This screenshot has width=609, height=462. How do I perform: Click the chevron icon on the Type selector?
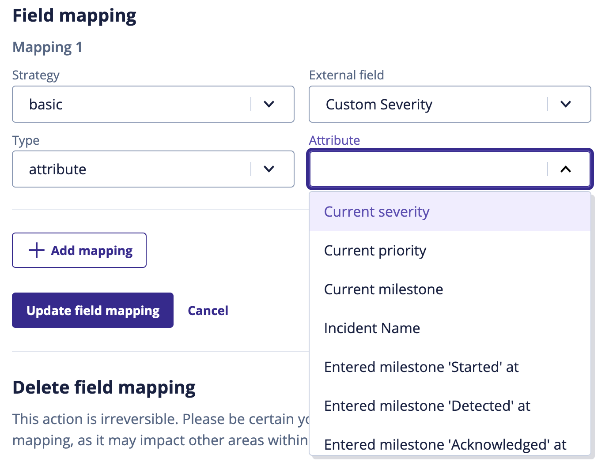point(269,169)
